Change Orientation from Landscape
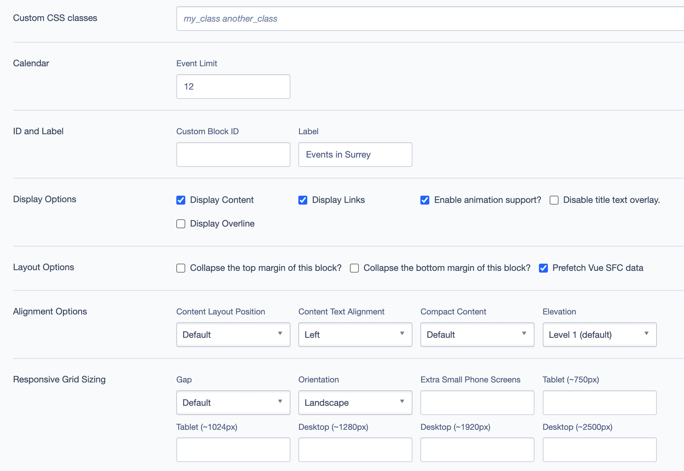This screenshot has height=471, width=684. [x=355, y=403]
